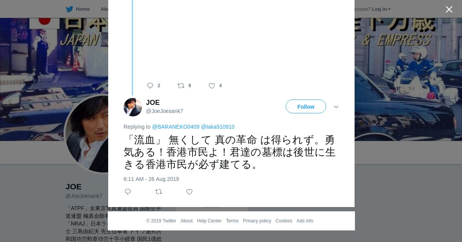The image size is (462, 242).
Task: Open @BARANEKO0409 mention link
Action: pyautogui.click(x=176, y=127)
